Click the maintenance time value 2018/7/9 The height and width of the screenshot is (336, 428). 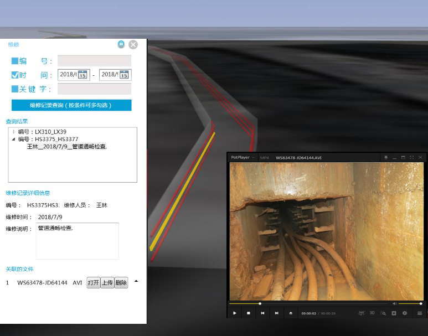(x=50, y=217)
